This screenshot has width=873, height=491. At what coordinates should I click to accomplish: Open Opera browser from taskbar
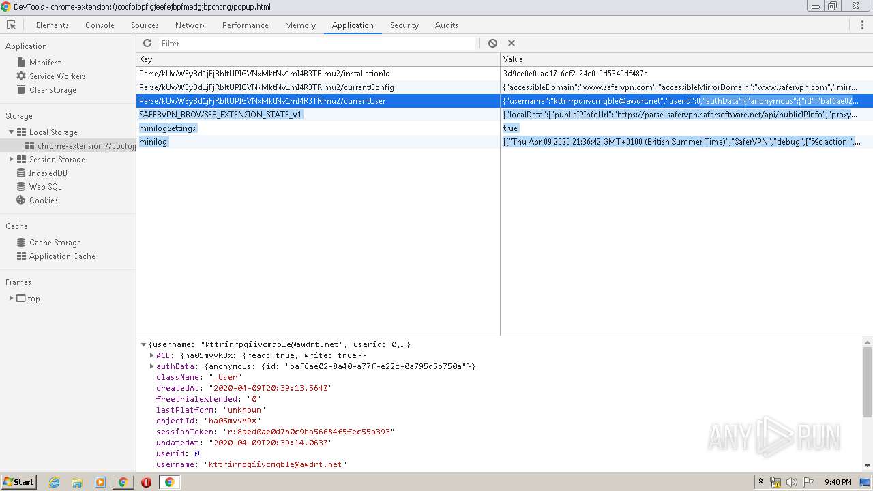coord(146,482)
